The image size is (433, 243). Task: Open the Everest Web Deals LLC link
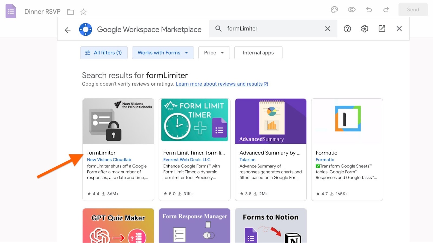187,160
